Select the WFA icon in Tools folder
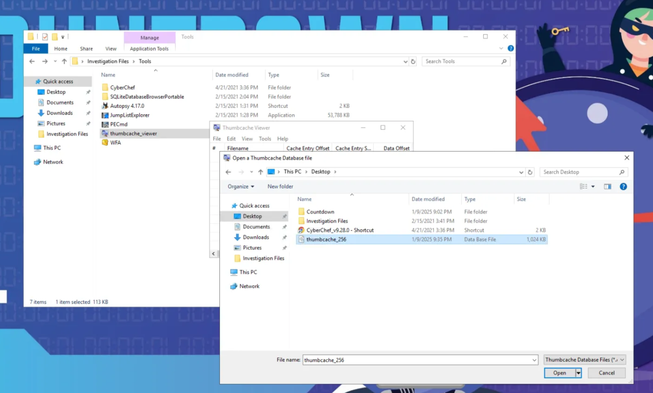 105,142
